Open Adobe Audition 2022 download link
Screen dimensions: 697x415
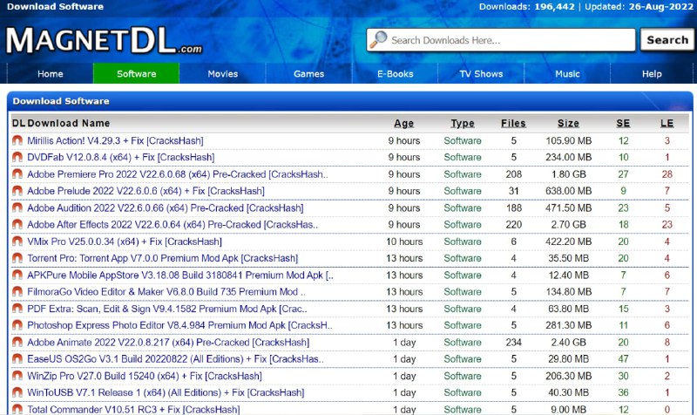[x=165, y=207]
